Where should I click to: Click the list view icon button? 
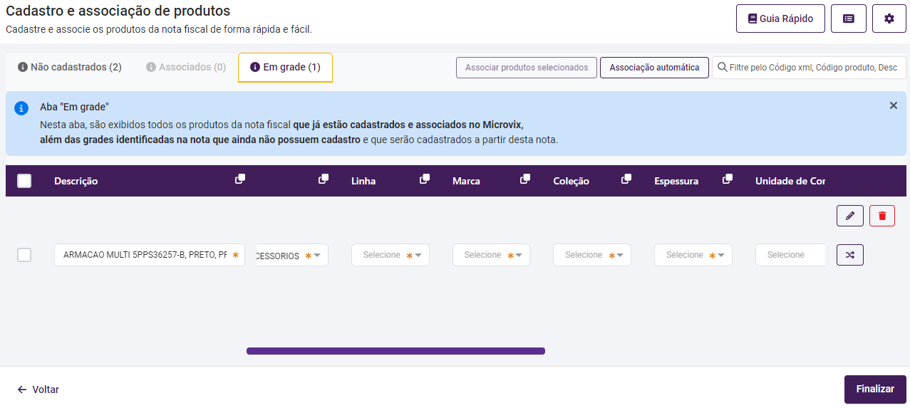pos(848,19)
